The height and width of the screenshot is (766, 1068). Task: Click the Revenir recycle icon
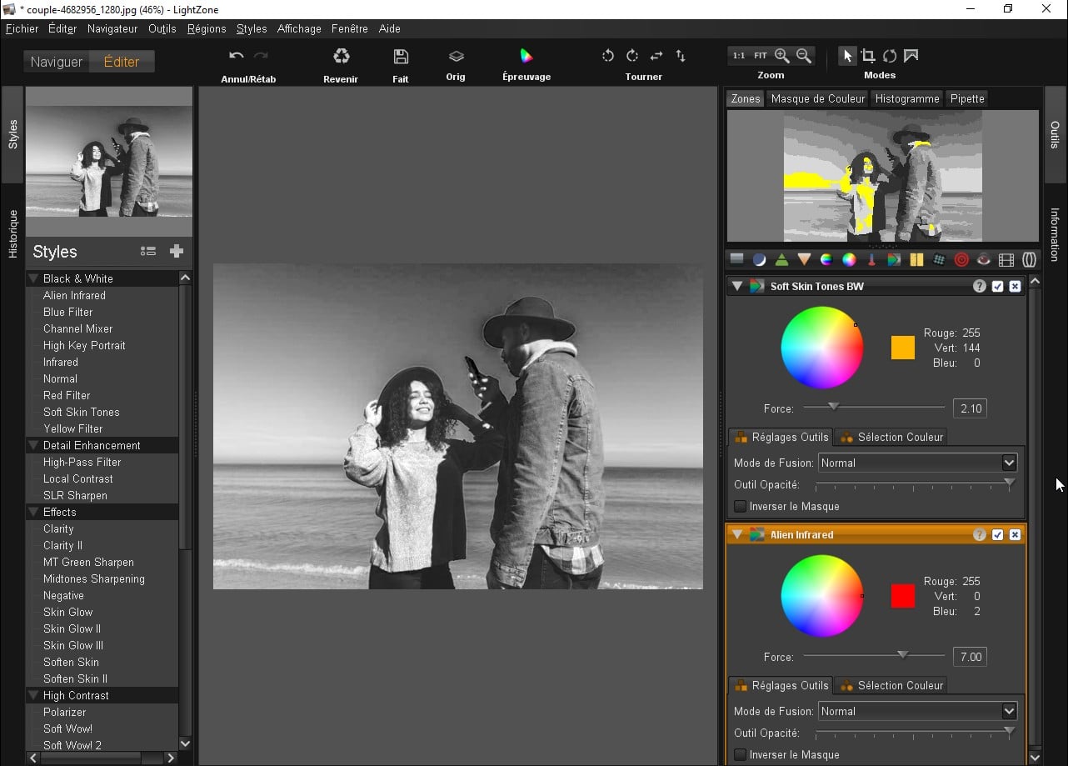pos(342,57)
